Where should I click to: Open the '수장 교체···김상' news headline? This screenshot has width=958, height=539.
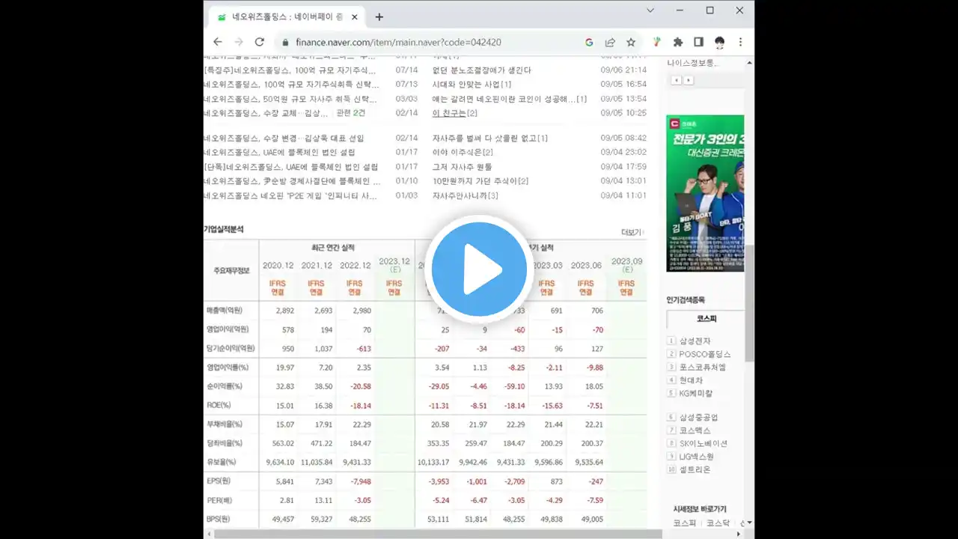click(266, 113)
